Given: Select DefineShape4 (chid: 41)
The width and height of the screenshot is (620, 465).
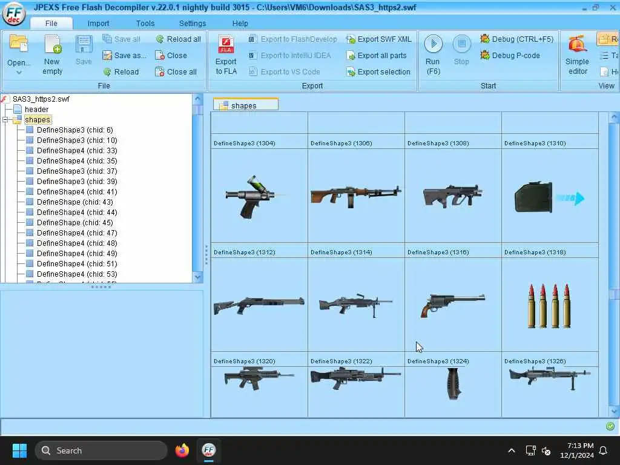Looking at the screenshot, I should 77,191.
